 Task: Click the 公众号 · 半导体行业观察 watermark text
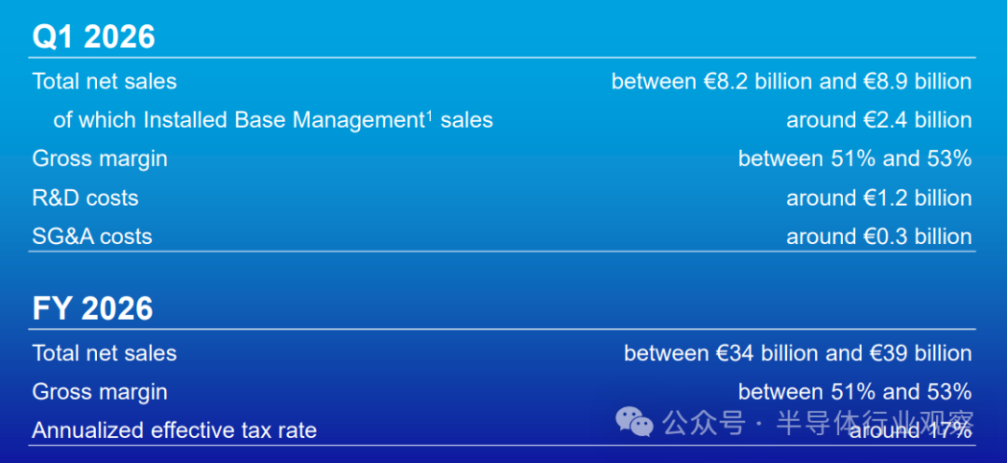[818, 424]
